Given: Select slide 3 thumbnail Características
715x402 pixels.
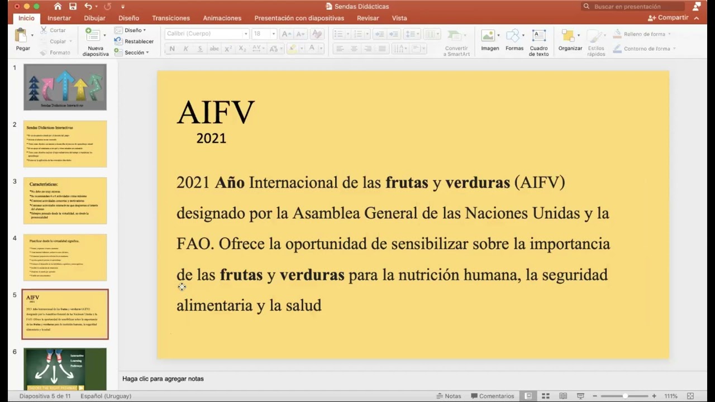Looking at the screenshot, I should pos(65,200).
